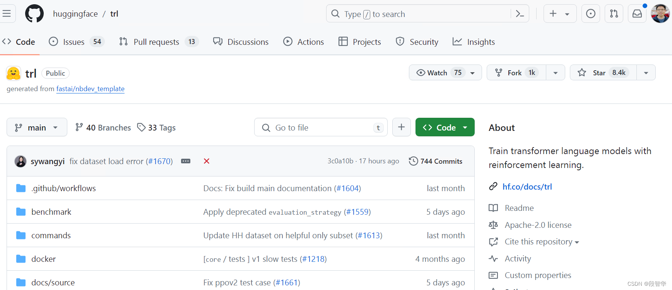Click the Go to file search field
The width and height of the screenshot is (672, 290).
[321, 127]
